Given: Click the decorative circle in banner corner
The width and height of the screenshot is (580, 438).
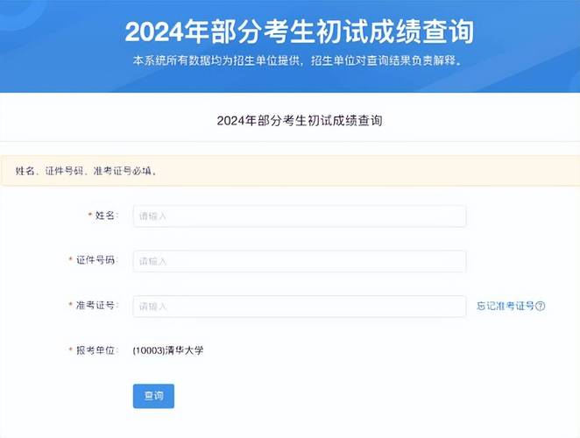Looking at the screenshot, I should click(17, 11).
